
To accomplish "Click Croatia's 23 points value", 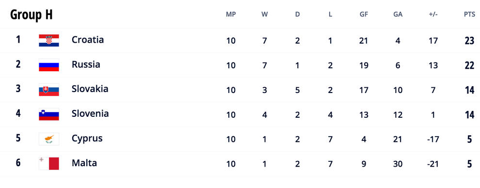I will [x=469, y=41].
